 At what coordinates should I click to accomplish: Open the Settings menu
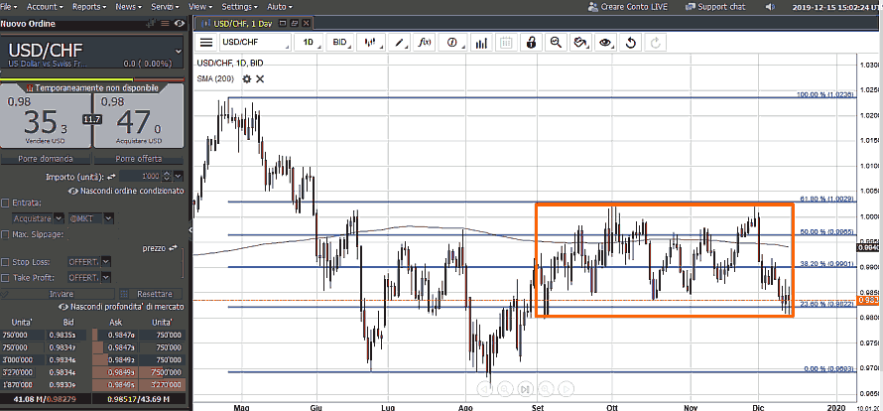[x=241, y=7]
